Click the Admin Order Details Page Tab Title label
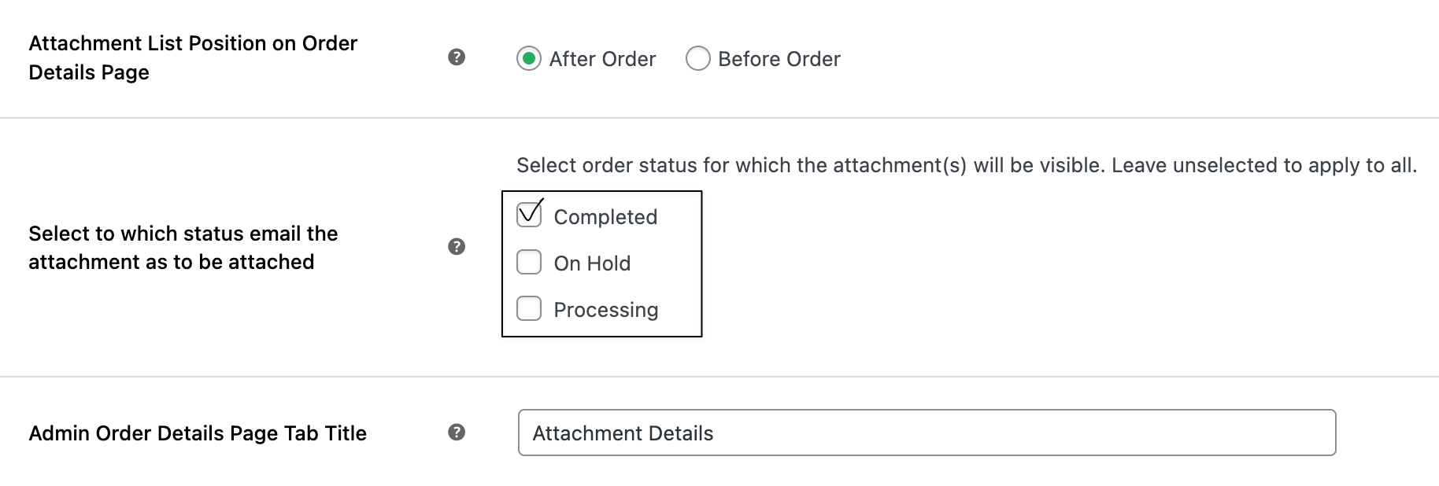The width and height of the screenshot is (1439, 486). click(197, 433)
